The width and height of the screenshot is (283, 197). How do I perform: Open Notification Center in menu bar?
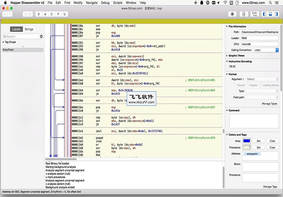(276, 3)
